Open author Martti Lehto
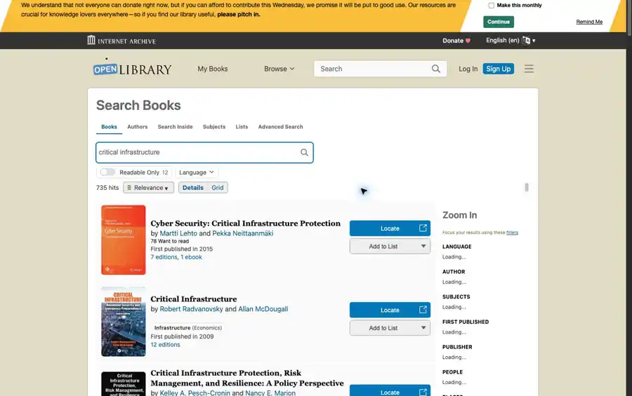 pos(178,233)
